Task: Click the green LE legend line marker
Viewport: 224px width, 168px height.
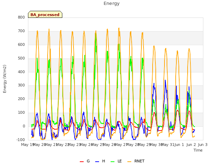Action: (113, 162)
